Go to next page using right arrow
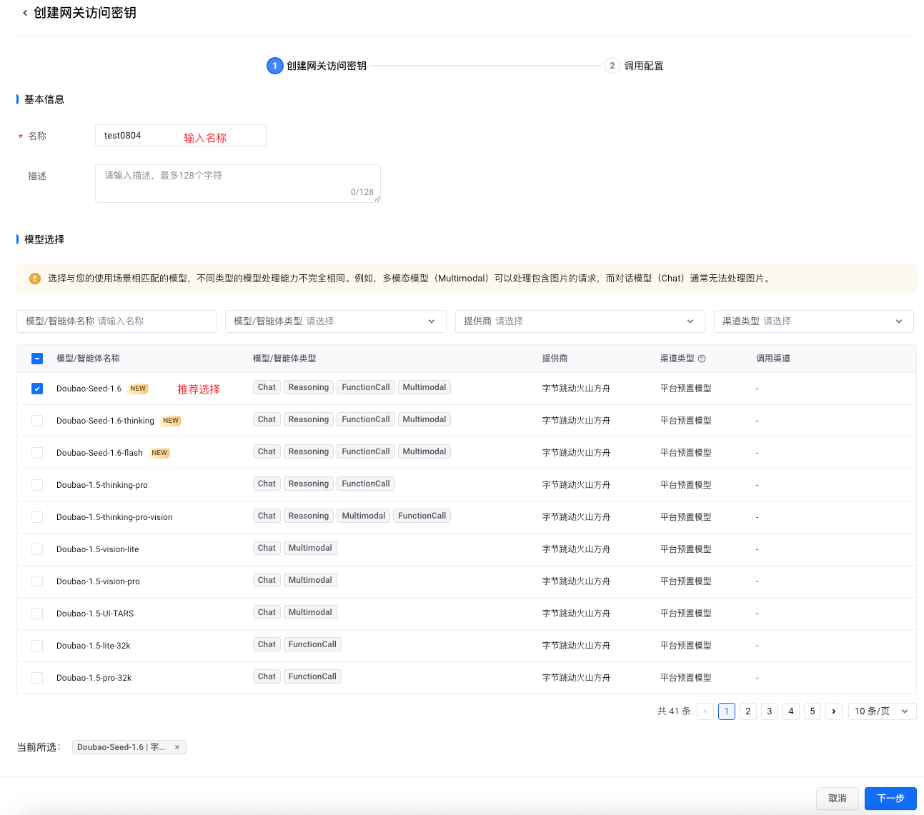The image size is (924, 815). coord(833,711)
